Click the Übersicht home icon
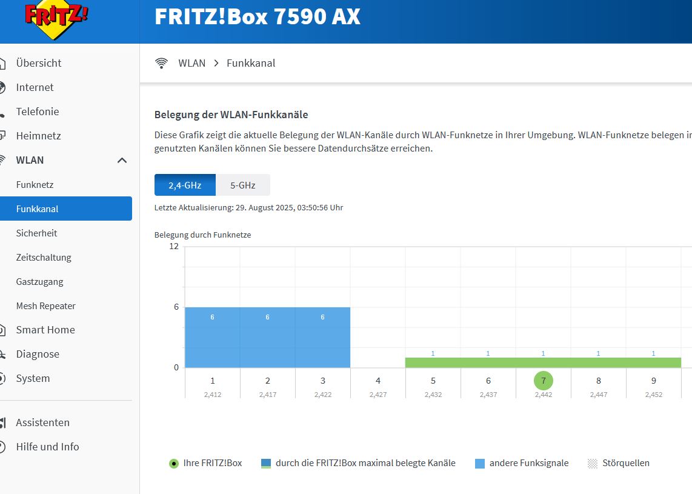The width and height of the screenshot is (692, 494). 2,63
